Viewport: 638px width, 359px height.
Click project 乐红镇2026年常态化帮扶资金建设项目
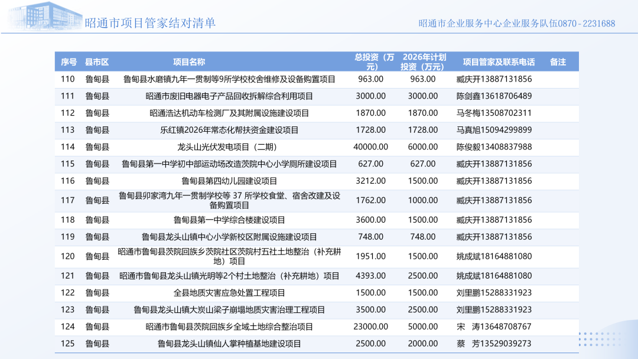[x=229, y=130]
